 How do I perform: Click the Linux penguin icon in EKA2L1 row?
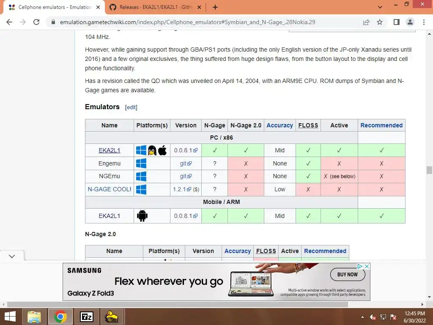pyautogui.click(x=152, y=150)
